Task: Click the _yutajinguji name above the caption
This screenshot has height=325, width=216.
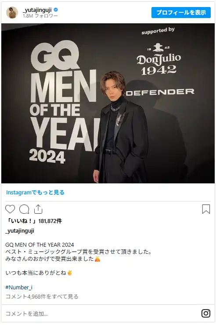Action: click(20, 231)
